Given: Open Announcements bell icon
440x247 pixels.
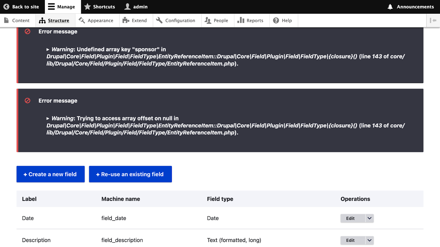Looking at the screenshot, I should 390,7.
